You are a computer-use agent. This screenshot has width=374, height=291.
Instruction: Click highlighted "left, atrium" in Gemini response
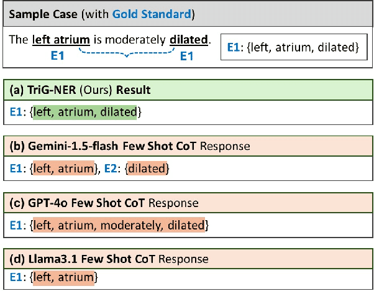tap(62, 169)
